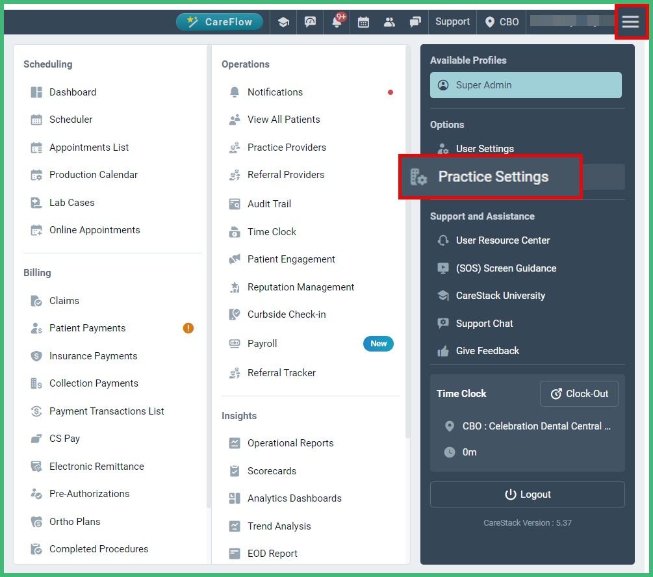Click the View All Patients icon
This screenshot has width=653, height=577.
click(235, 120)
